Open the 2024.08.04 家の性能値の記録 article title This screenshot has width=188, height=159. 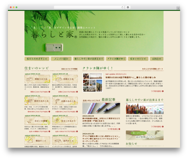coord(101,120)
